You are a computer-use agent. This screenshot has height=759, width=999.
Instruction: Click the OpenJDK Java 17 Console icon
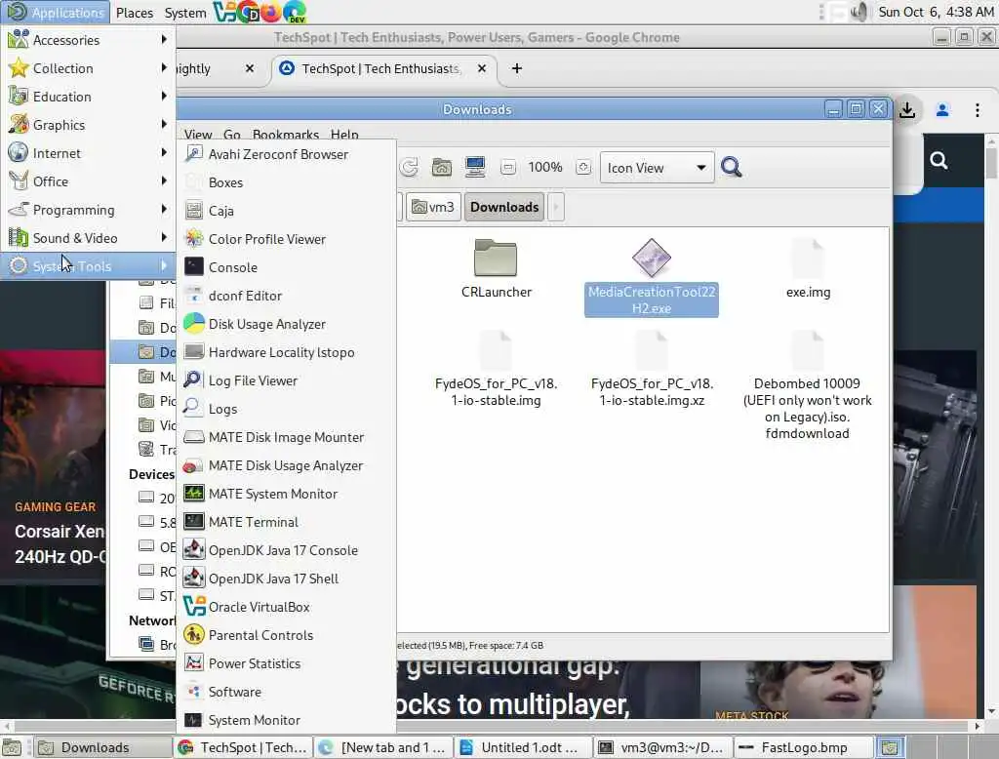click(194, 550)
